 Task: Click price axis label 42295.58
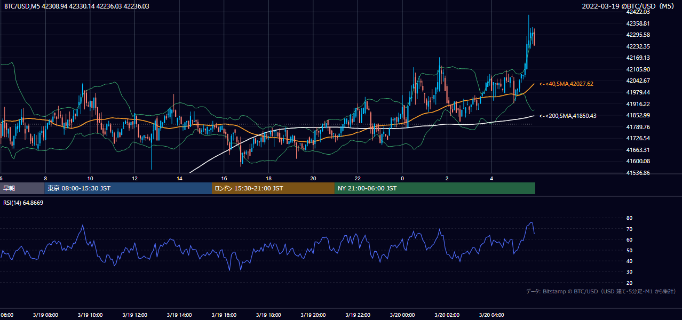click(x=638, y=35)
